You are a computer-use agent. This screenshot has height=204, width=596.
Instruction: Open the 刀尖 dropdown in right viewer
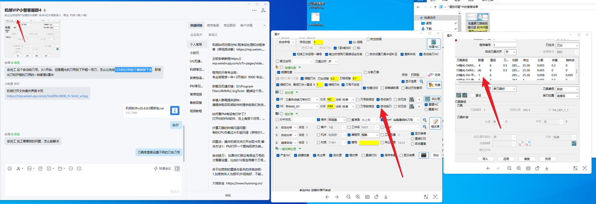pos(567,45)
